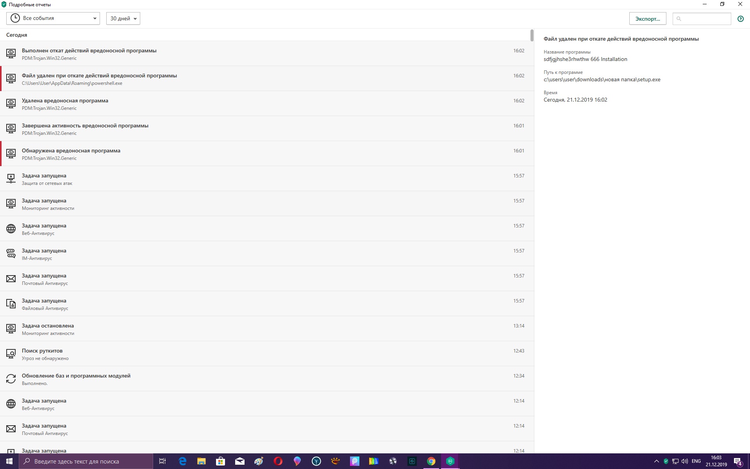The width and height of the screenshot is (750, 469).
Task: Click the magnifier monitor icon for Поиск руткитов
Action: [x=11, y=354]
